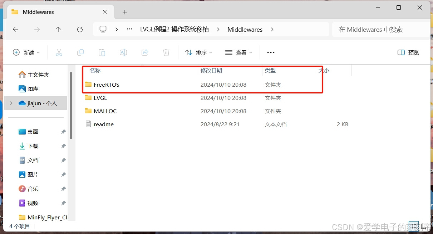Click 文本文档 type of readme
The image size is (433, 234).
tap(275, 124)
